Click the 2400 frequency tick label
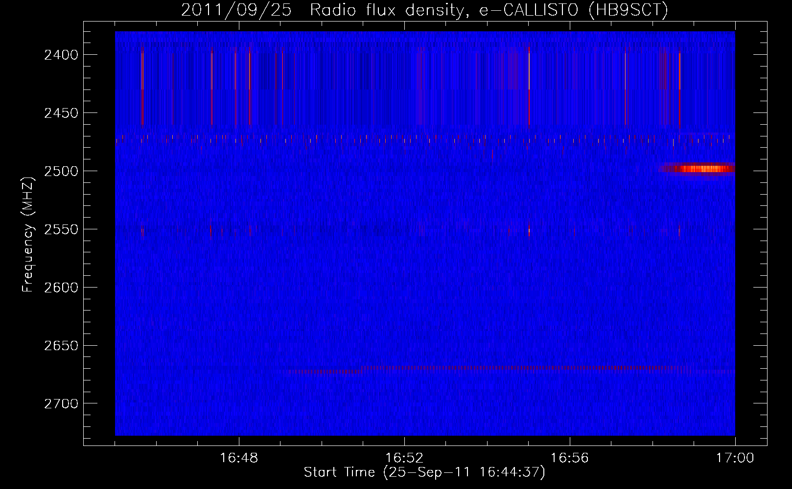 (61, 55)
